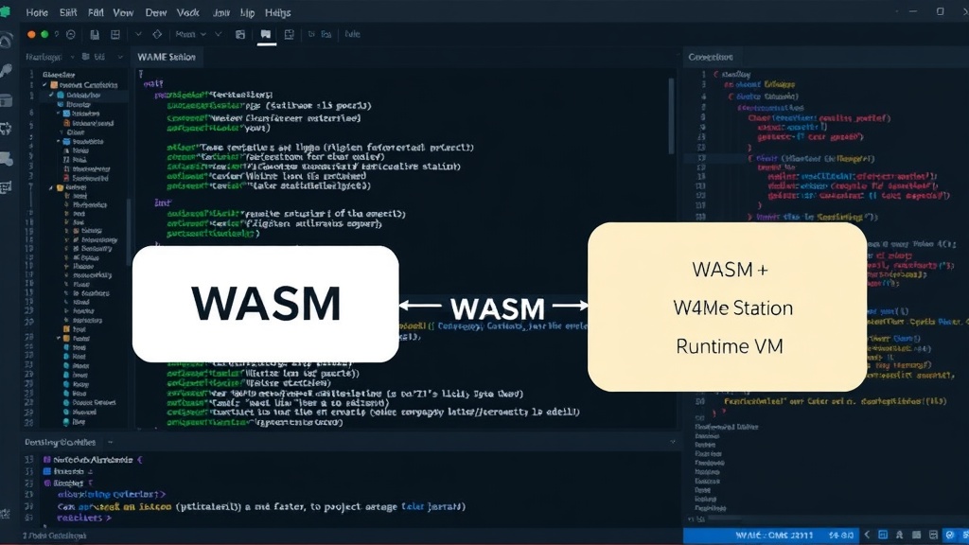Click the bottom-most icon in the left activity bar
This screenshot has width=969, height=545.
pos(5,514)
